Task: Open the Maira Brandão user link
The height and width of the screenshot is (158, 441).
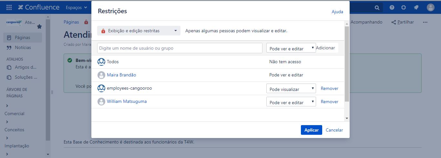Action: point(121,75)
